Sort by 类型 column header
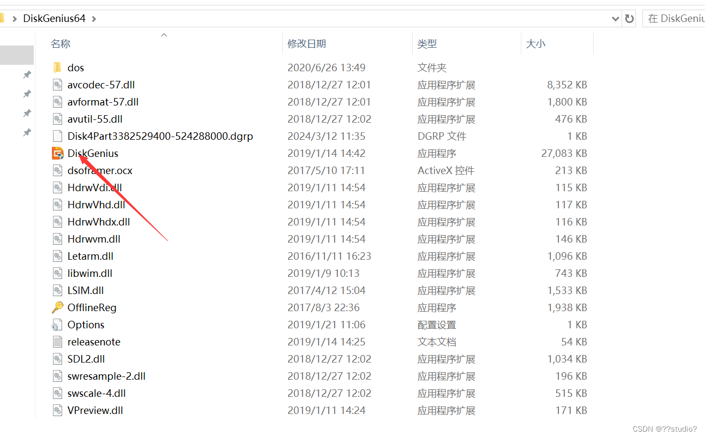Image resolution: width=705 pixels, height=437 pixels. click(x=427, y=44)
